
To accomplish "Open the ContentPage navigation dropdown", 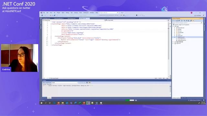I will [73, 20].
